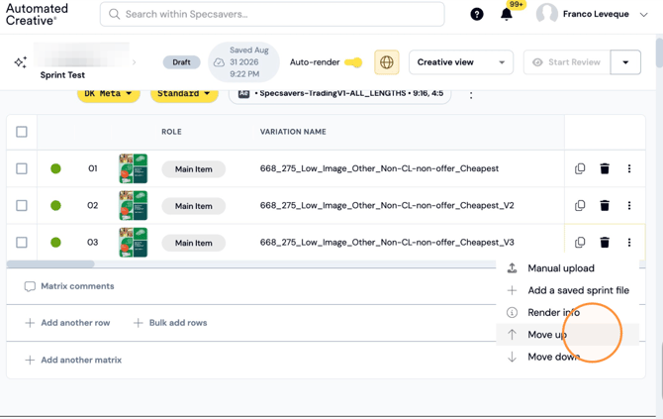This screenshot has height=419, width=663.
Task: Open the thumbnail image in row 01
Action: point(134,168)
